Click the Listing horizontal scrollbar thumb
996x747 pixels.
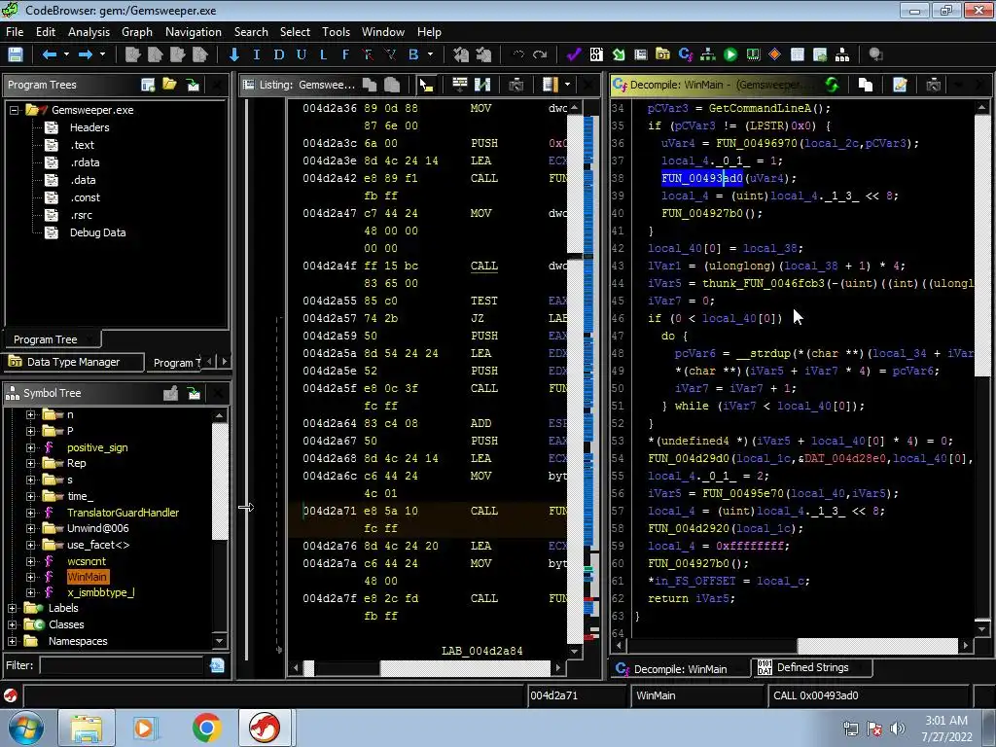[465, 668]
